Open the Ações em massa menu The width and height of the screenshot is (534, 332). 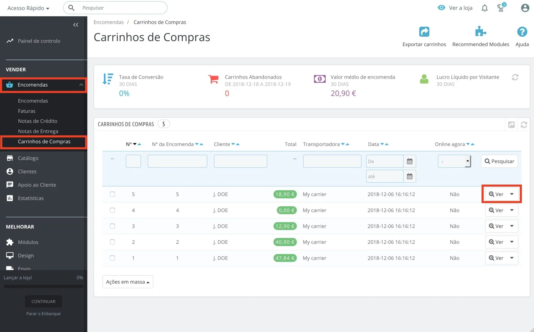click(x=128, y=282)
